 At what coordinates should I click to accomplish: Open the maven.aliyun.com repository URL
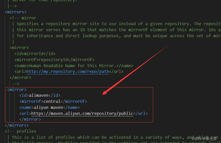tap(82, 113)
